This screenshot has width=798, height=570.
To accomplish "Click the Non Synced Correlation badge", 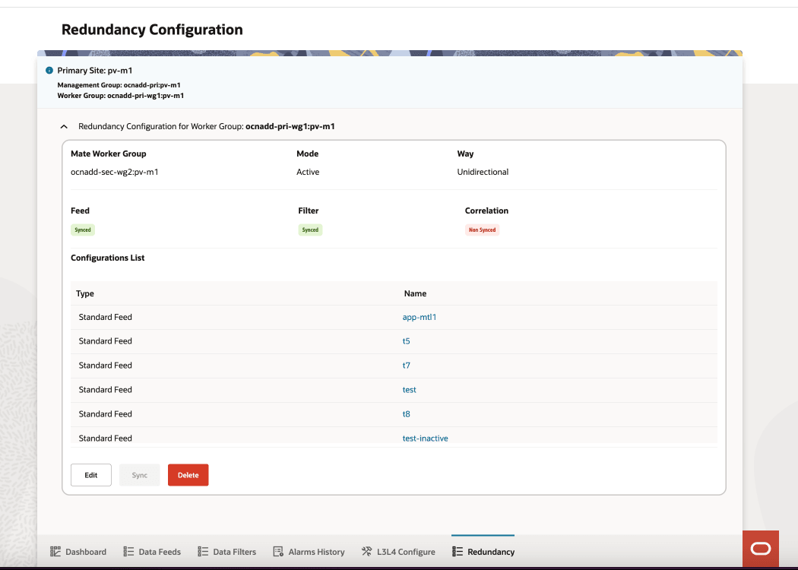I will (482, 230).
